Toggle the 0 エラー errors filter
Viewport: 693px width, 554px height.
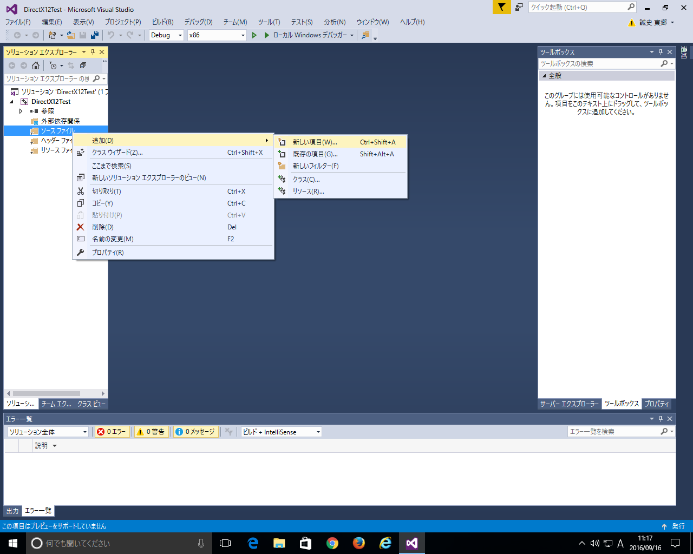click(x=112, y=432)
